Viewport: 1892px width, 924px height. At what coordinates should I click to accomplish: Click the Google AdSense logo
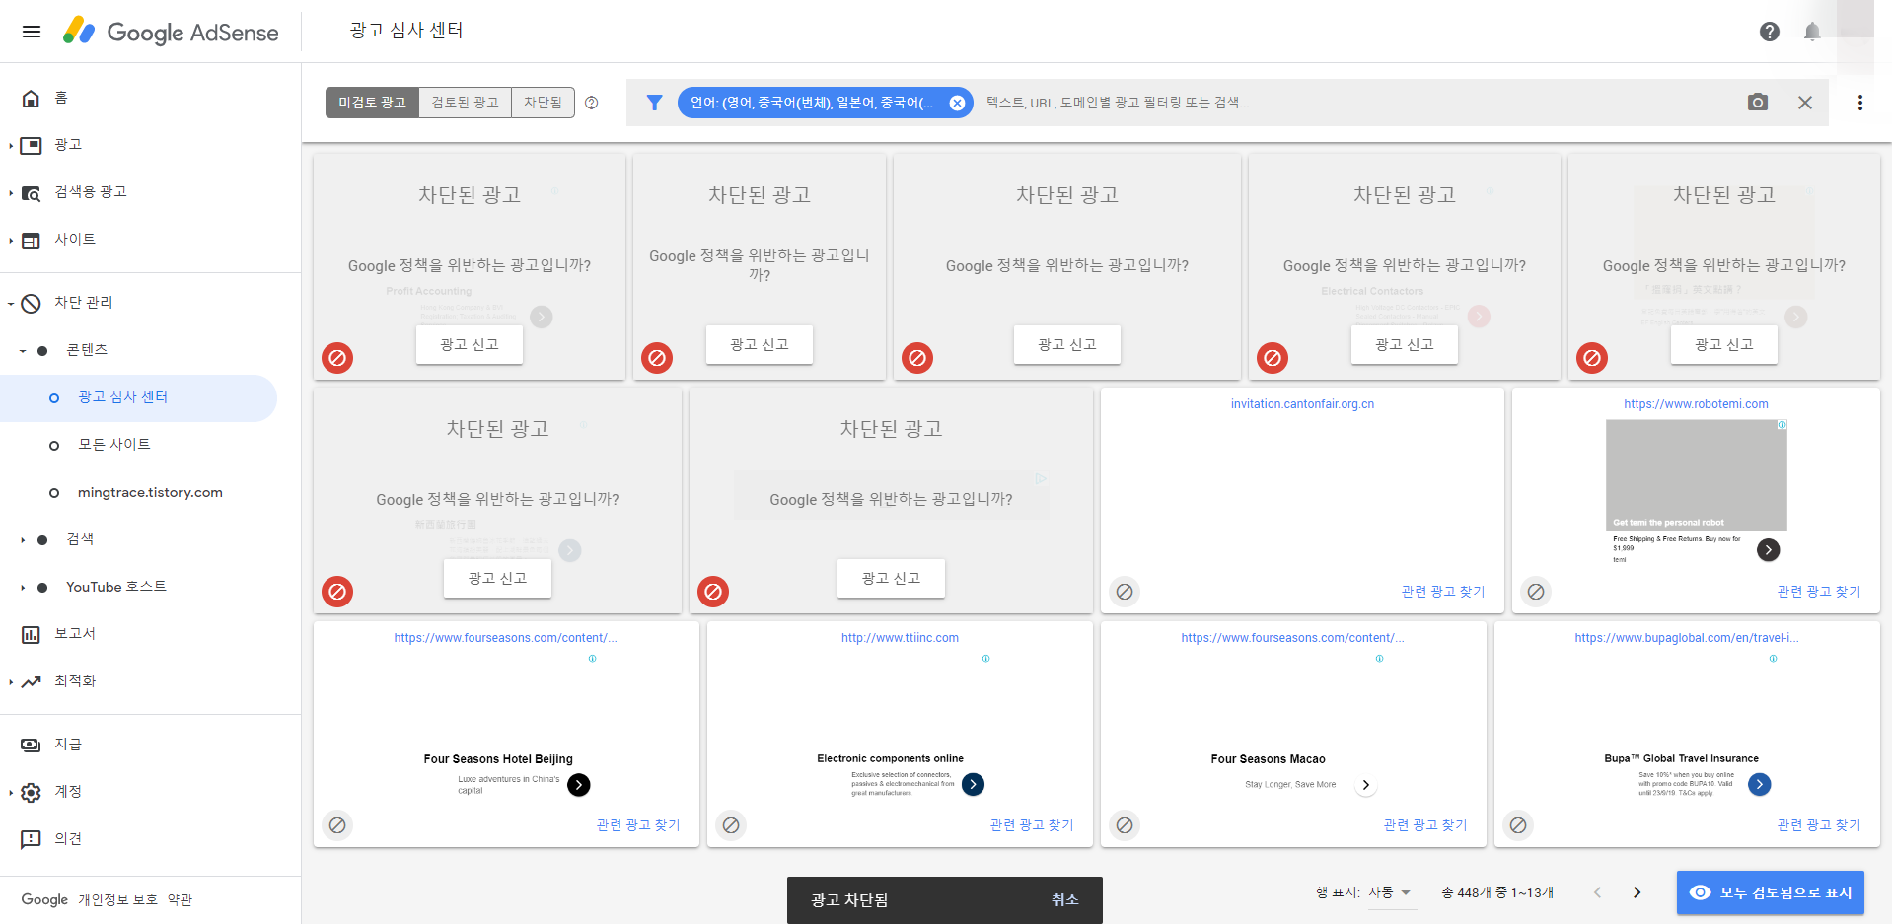[171, 32]
